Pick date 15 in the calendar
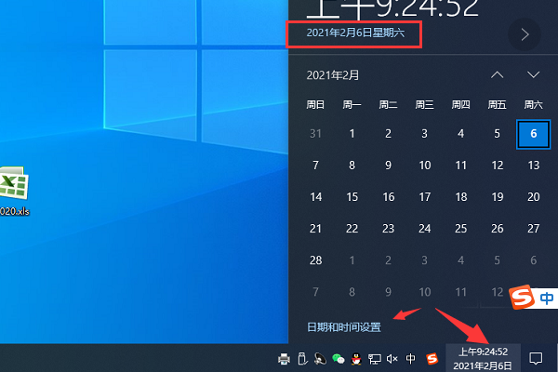Image resolution: width=558 pixels, height=372 pixels. pos(352,197)
